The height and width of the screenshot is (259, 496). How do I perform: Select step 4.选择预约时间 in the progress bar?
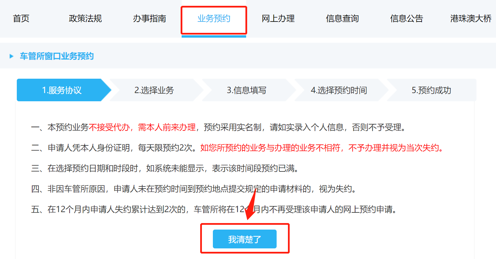tap(339, 90)
